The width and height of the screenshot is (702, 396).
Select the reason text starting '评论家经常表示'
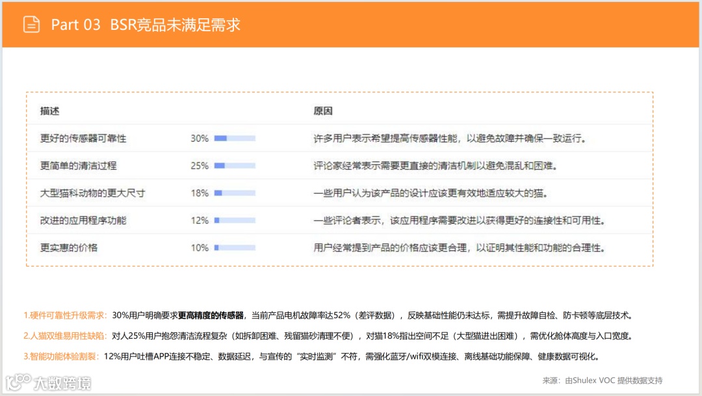[436, 166]
